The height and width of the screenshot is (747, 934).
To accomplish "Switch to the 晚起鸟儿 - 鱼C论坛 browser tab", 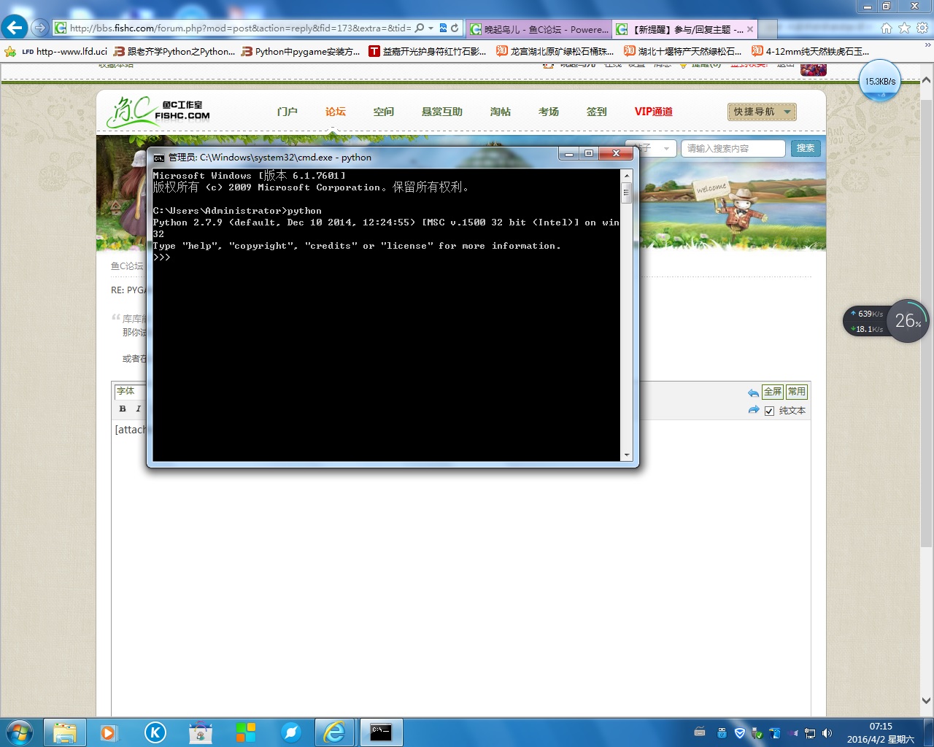I will (539, 29).
